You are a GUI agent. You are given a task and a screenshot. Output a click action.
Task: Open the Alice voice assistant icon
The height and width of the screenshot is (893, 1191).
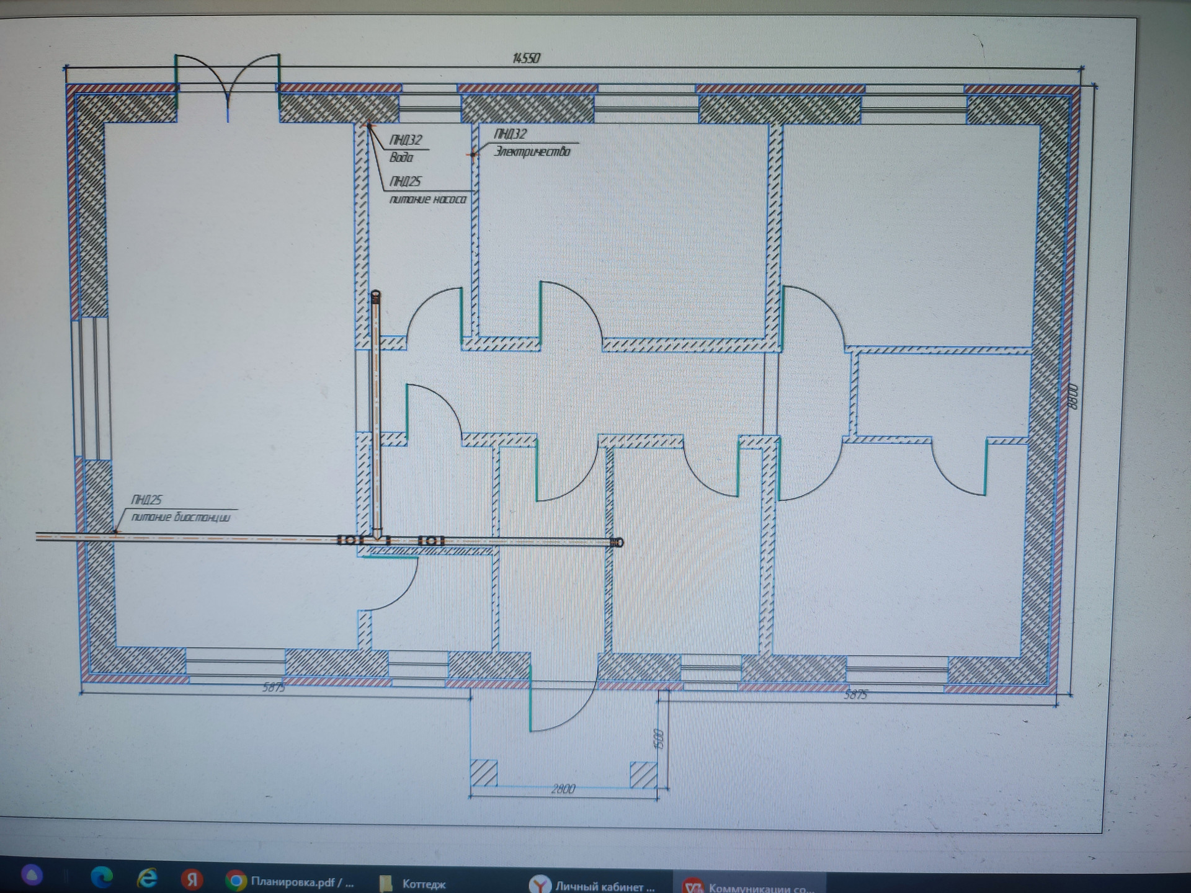click(32, 876)
